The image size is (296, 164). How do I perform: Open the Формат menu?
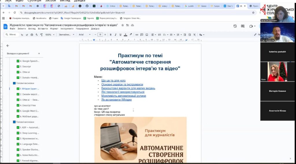(54, 29)
